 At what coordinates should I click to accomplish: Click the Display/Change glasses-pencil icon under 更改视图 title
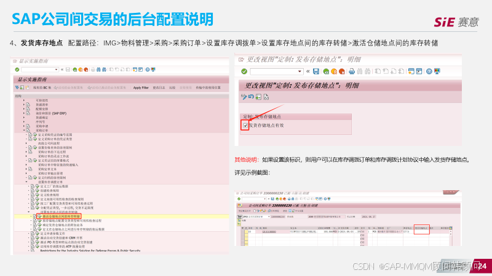(x=244, y=97)
